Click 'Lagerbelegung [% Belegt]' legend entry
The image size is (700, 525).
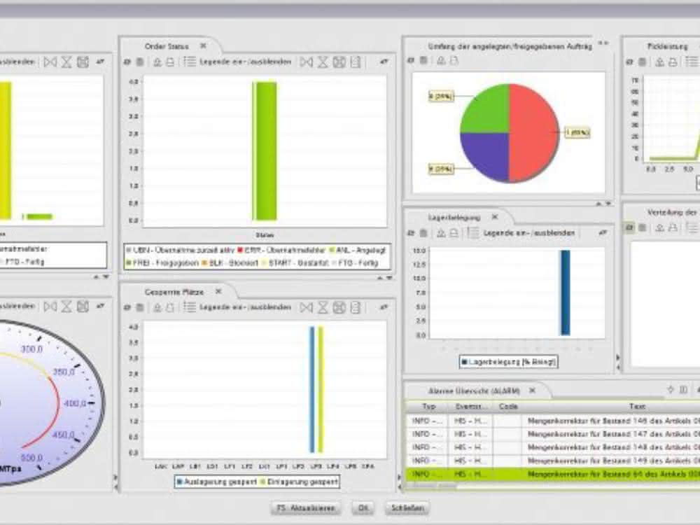click(508, 362)
